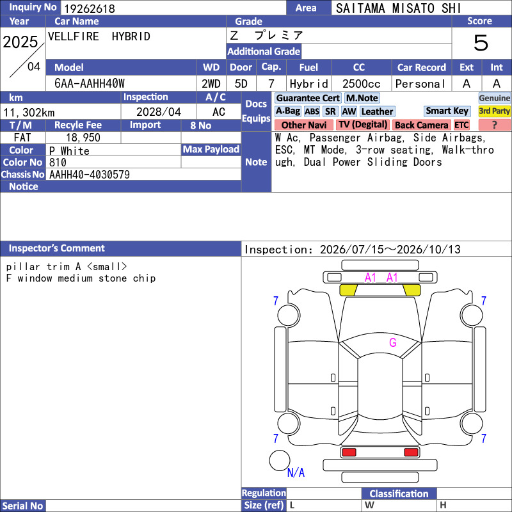Image resolution: width=512 pixels, height=512 pixels.
Task: Select the Other Navi badge
Action: (x=303, y=125)
